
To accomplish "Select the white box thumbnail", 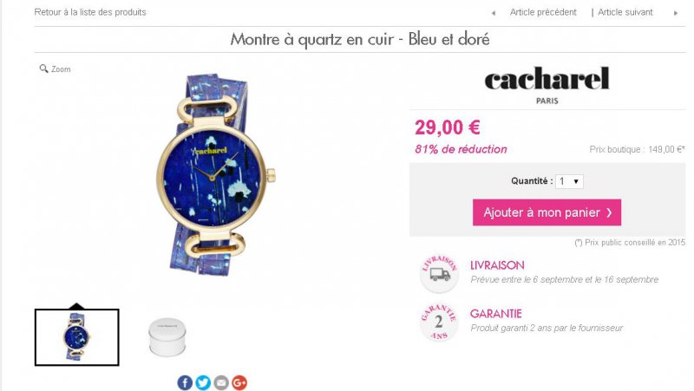I will [167, 337].
